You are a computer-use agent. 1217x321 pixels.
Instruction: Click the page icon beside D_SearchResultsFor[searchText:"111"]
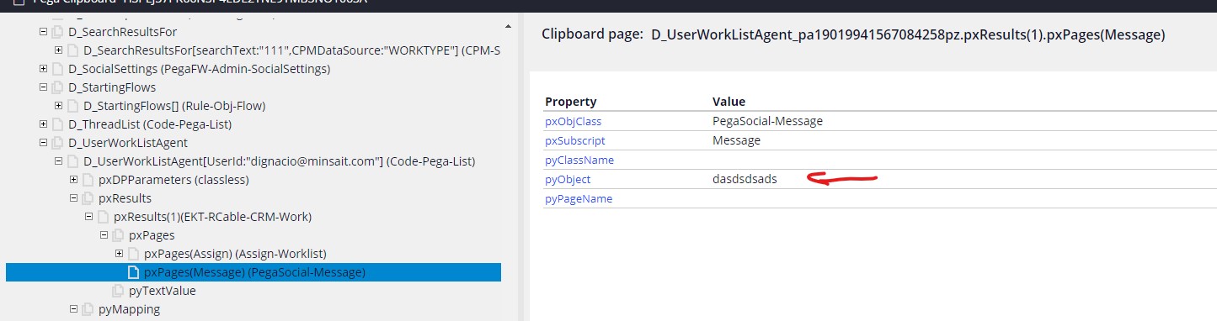(72, 50)
